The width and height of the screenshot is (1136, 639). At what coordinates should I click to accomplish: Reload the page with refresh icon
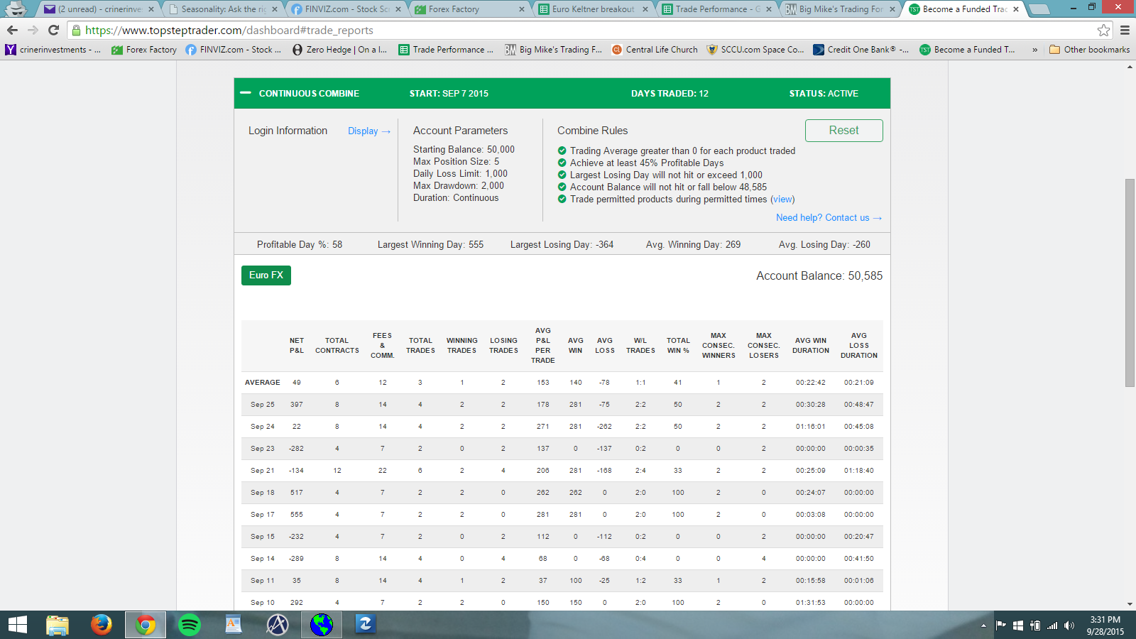click(53, 31)
